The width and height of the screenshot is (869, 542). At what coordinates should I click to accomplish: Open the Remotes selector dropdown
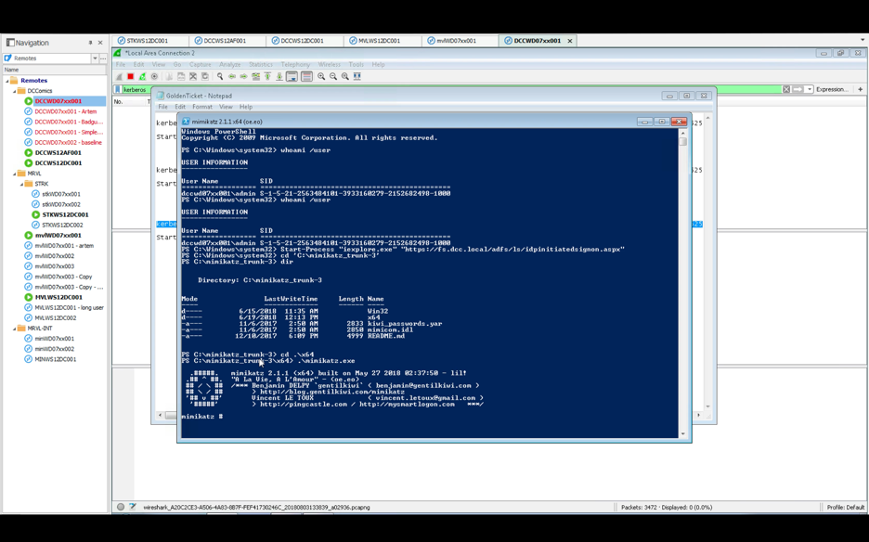95,58
